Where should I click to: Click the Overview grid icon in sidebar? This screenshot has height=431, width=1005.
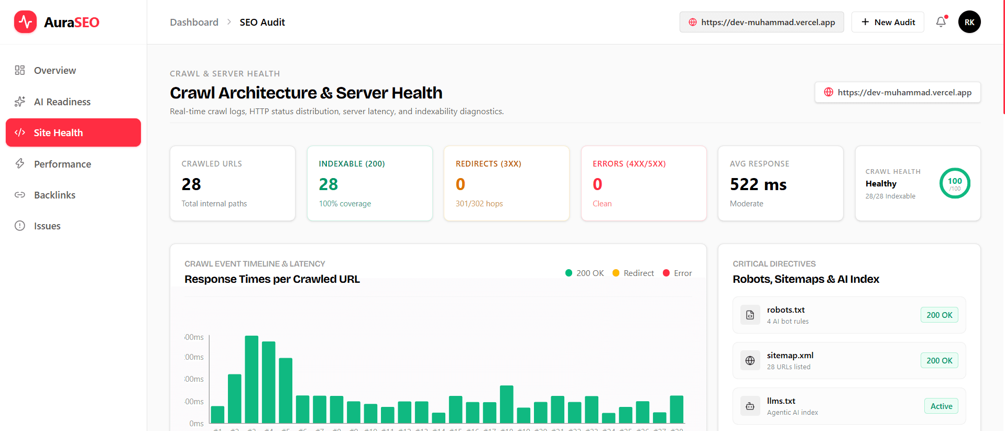(20, 70)
